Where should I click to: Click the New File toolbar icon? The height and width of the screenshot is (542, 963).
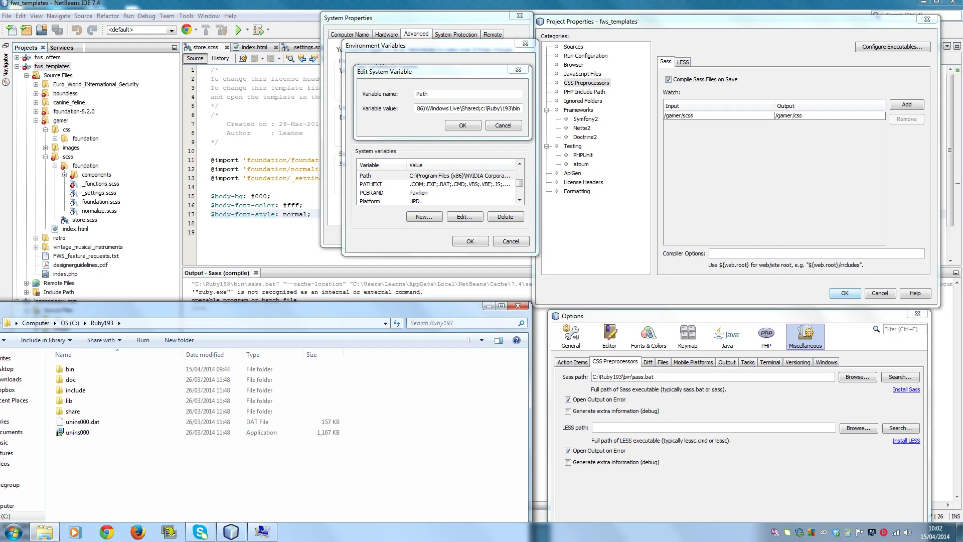11,30
